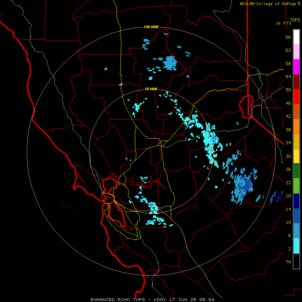
Task: Pick the dark red legend swatch
Action: point(296,82)
